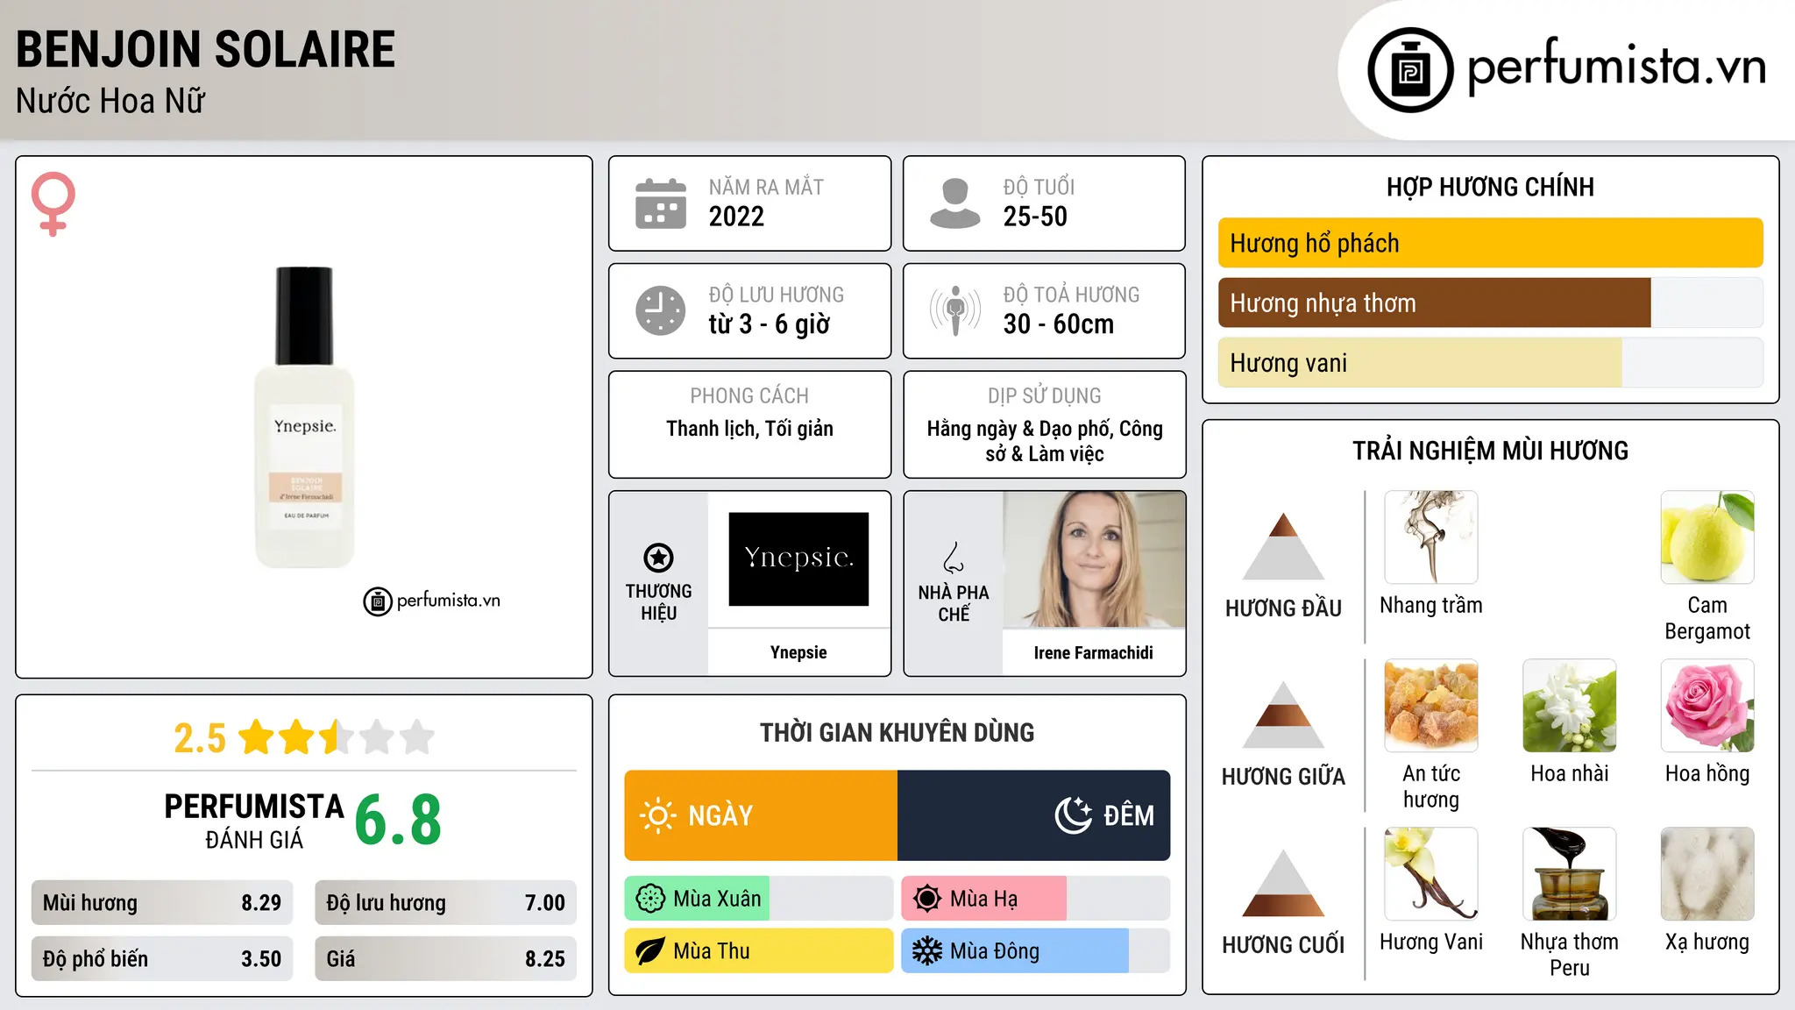This screenshot has width=1795, height=1010.
Task: Click the BENJOIN SOLAIRE title
Action: pyautogui.click(x=206, y=49)
